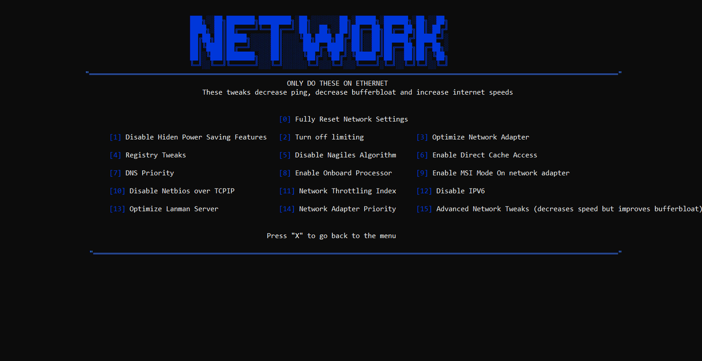
Task: Click the Press "X" to go back text
Action: (x=331, y=236)
